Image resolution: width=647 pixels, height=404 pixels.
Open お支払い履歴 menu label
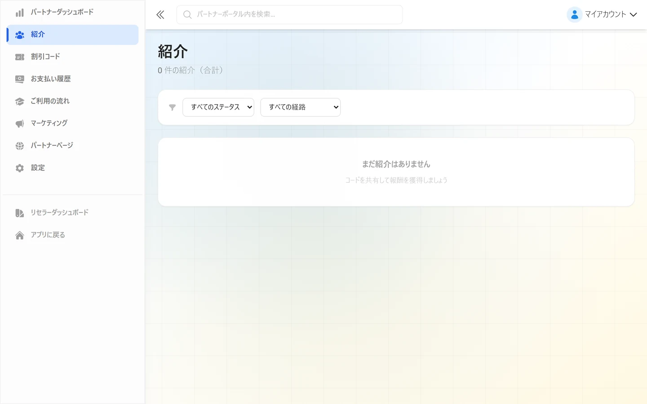pos(51,79)
